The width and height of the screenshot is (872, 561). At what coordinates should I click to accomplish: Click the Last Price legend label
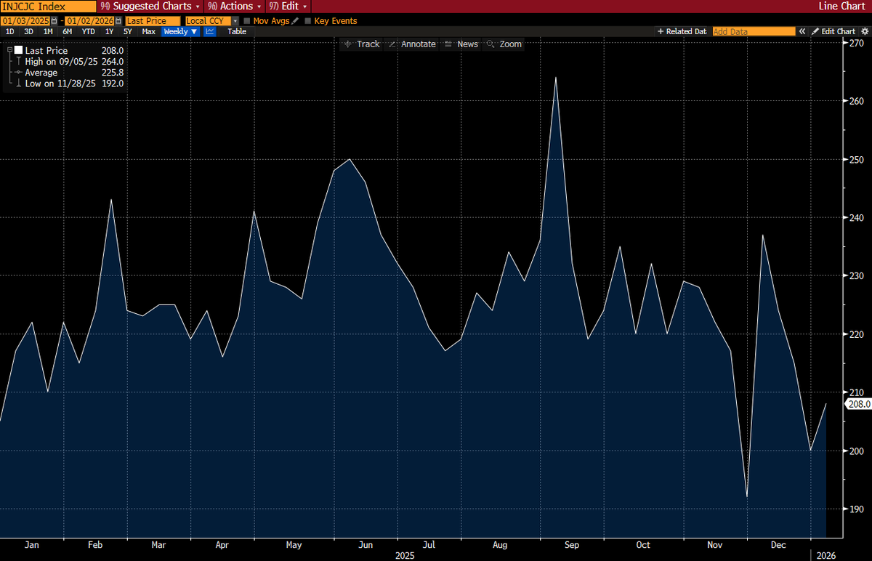tap(47, 51)
